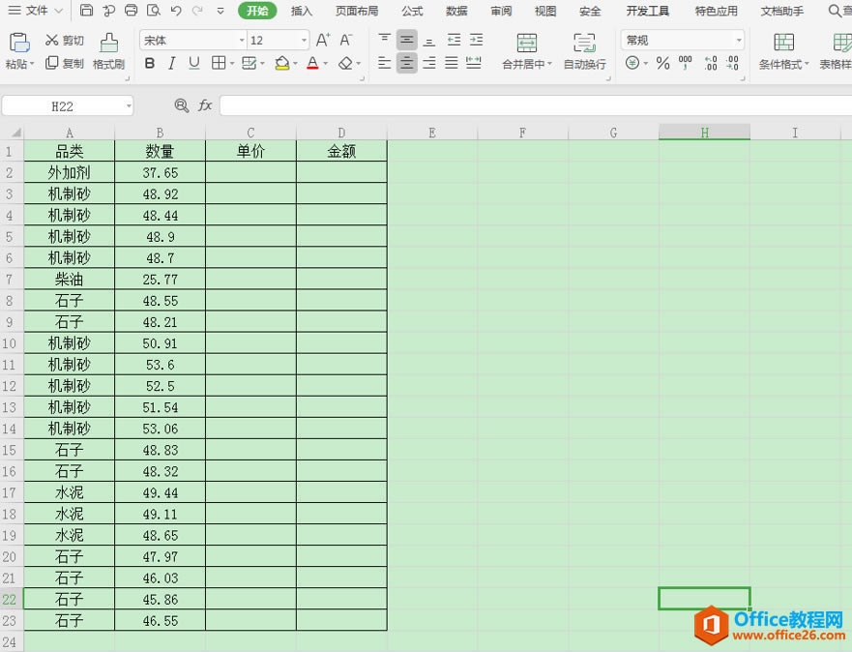Switch to the 数据 tab

click(456, 11)
